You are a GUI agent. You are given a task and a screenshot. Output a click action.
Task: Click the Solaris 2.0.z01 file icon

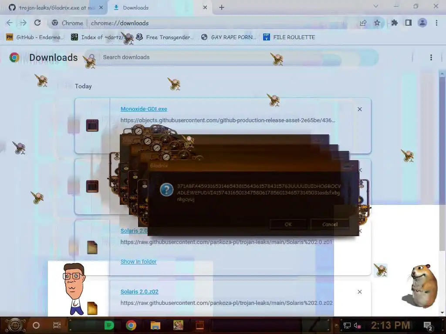92,247
